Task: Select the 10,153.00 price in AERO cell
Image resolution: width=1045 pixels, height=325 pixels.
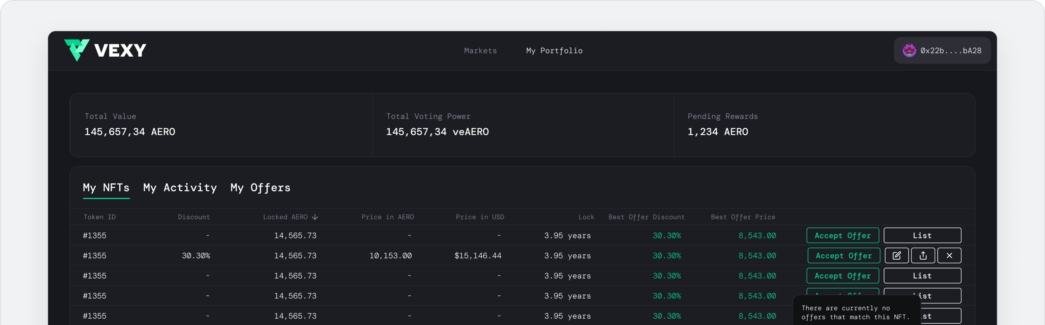Action: pos(390,256)
